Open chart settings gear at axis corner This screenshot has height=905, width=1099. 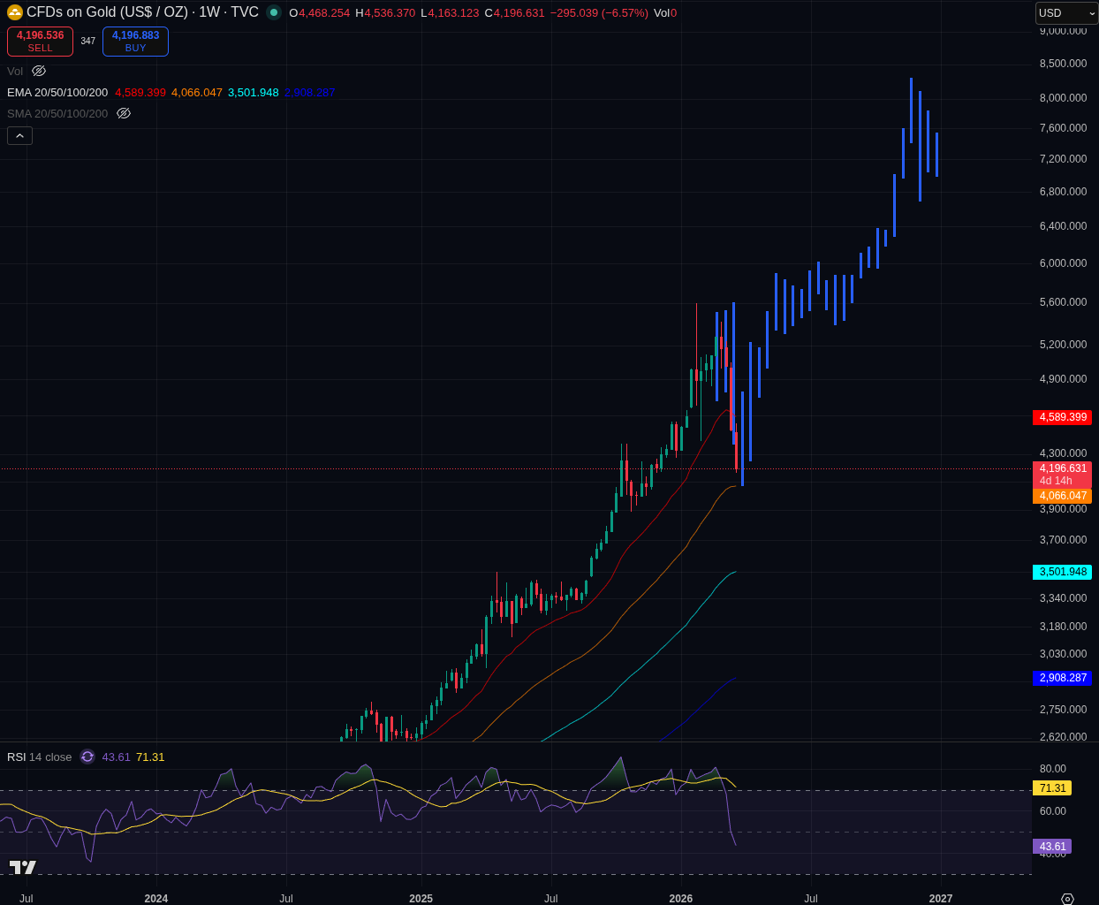[x=1067, y=899]
